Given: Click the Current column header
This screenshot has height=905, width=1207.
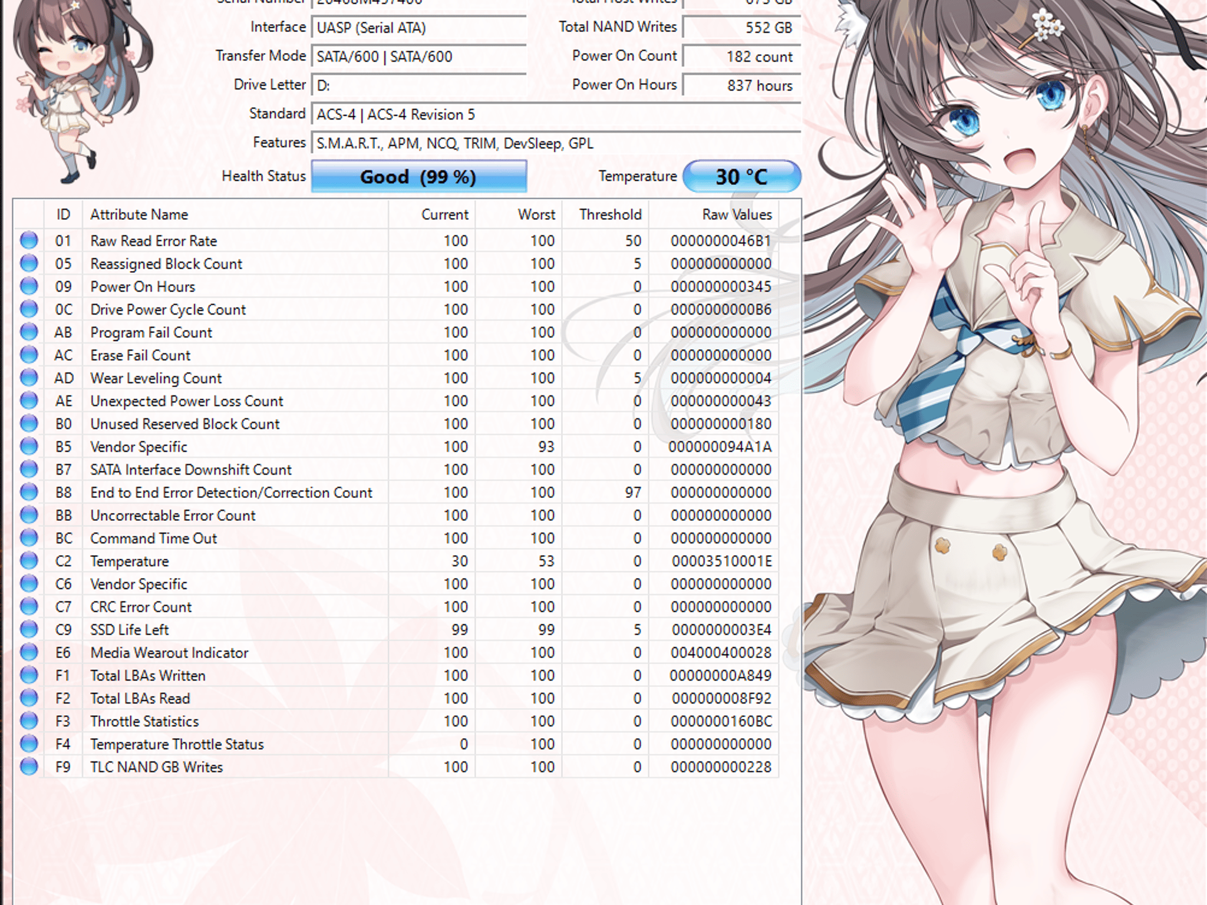Looking at the screenshot, I should [432, 214].
